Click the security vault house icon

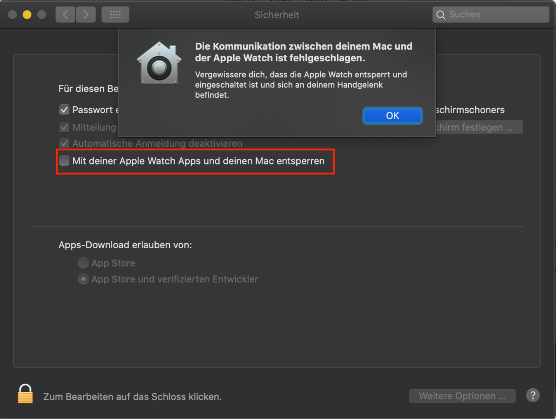point(159,63)
